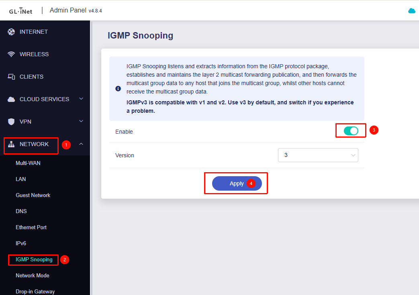Image resolution: width=419 pixels, height=295 pixels.
Task: Click the cloud status icon in header
Action: [412, 11]
